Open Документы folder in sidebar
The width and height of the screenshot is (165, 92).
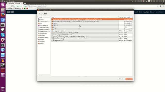coord(44,33)
